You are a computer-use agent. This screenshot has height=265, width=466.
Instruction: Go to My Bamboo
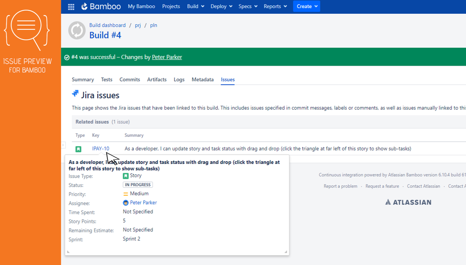point(141,6)
